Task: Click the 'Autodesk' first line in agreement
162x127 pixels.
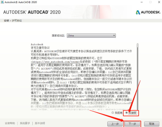Action: (x=37, y=45)
